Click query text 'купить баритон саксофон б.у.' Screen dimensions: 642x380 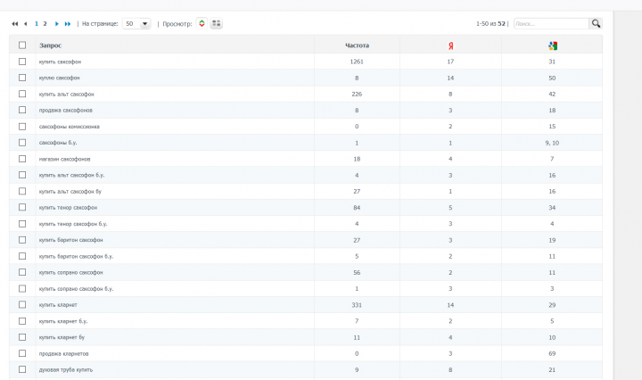pos(76,256)
